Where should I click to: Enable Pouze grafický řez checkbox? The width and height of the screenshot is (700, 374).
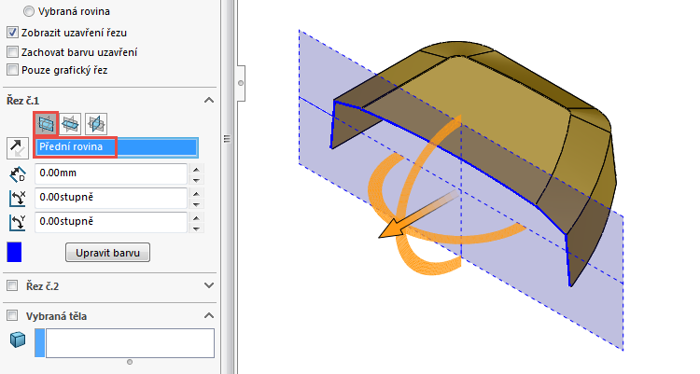[12, 70]
